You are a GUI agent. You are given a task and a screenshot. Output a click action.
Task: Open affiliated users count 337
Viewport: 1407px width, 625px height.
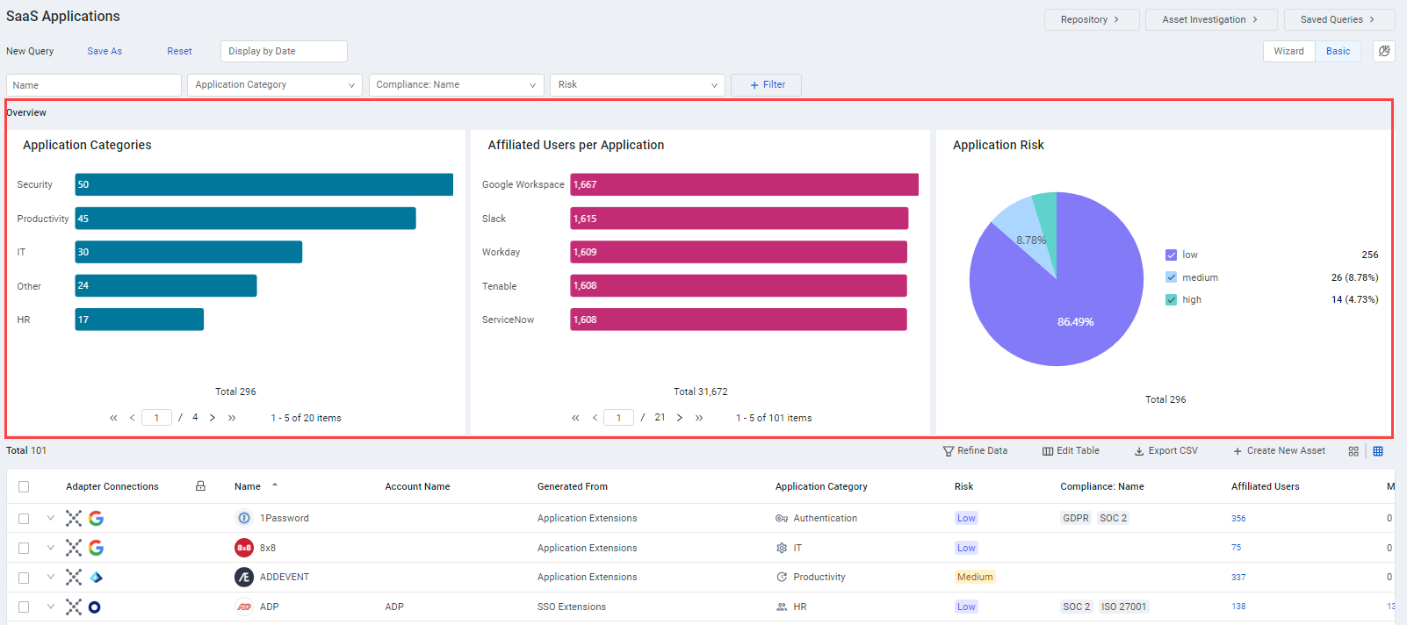[1238, 577]
